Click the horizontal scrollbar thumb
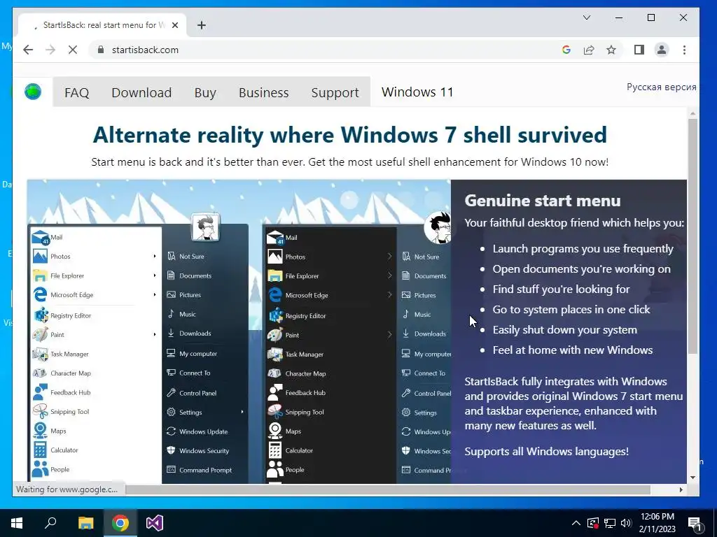This screenshot has height=537, width=717. [388, 489]
